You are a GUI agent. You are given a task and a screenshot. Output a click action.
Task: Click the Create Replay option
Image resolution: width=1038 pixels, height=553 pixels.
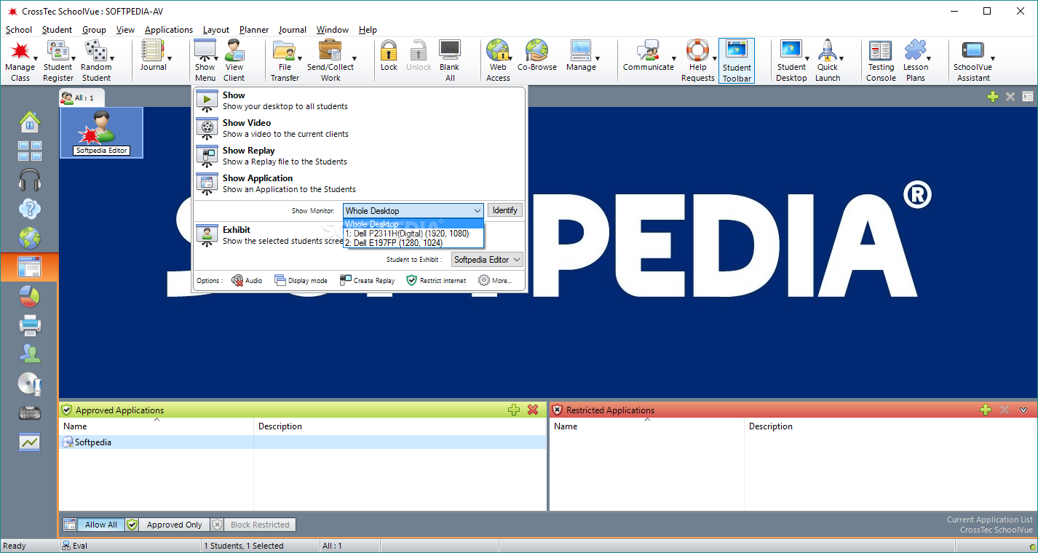[x=368, y=280]
